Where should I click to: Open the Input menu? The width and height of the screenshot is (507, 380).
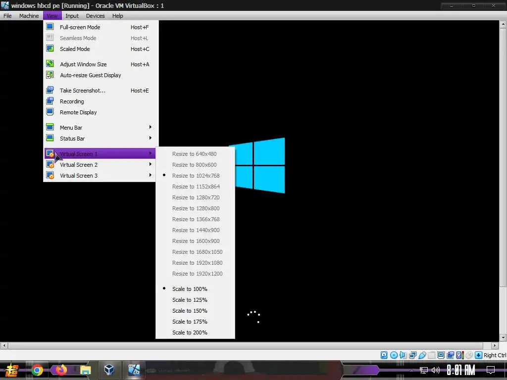pos(72,16)
